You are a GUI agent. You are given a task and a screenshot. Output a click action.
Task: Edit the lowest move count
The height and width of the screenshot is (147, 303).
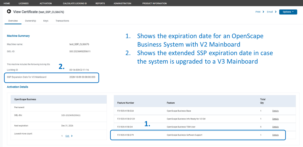point(67,136)
